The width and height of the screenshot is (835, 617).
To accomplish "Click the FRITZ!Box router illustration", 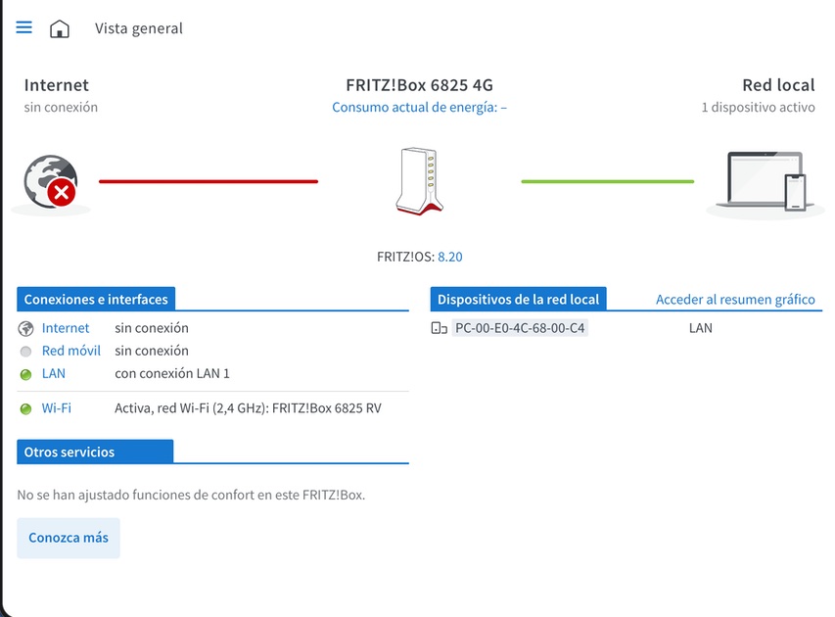I will click(420, 181).
